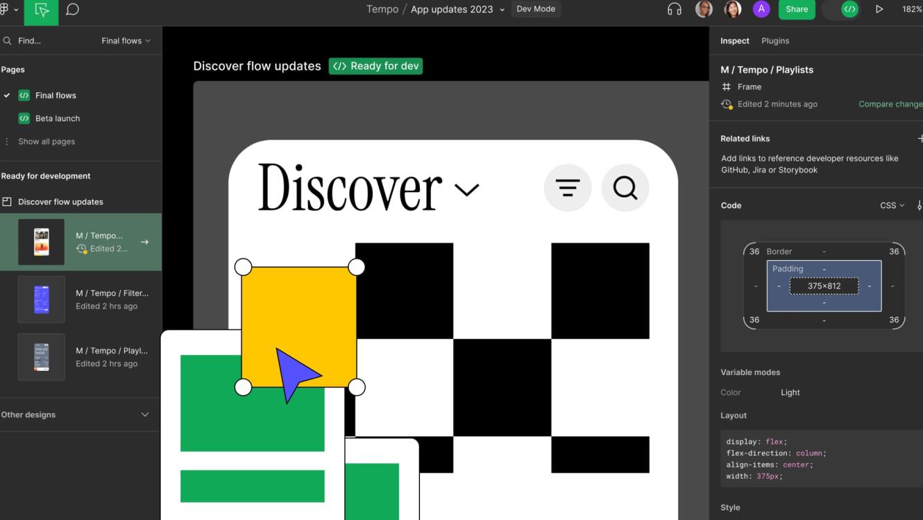Switch to the Plugins tab
923x520 pixels.
(775, 41)
